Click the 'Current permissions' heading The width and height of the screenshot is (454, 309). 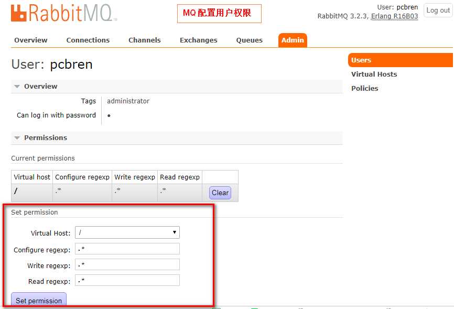[x=43, y=158]
